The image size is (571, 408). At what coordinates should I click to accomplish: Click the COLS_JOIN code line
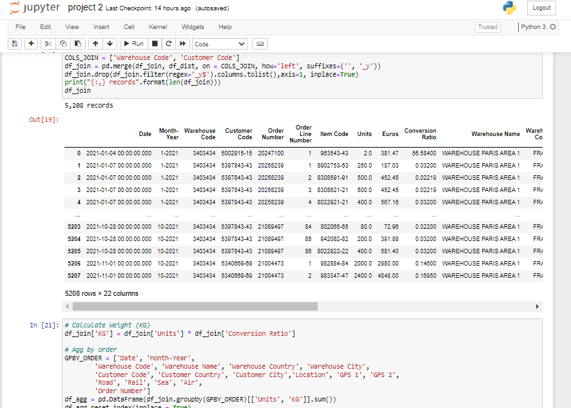152,58
